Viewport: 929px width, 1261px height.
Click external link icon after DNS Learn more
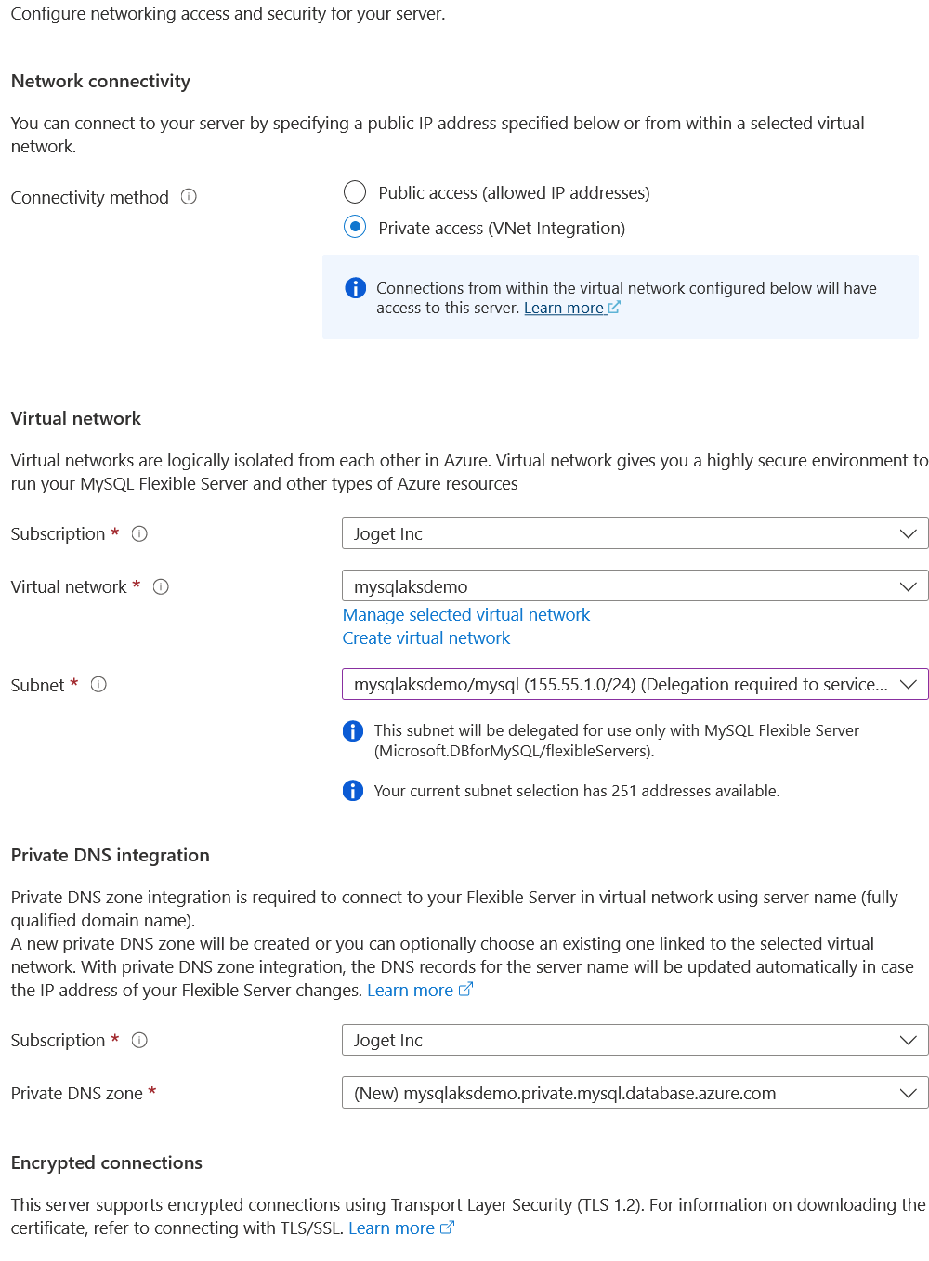click(x=466, y=990)
